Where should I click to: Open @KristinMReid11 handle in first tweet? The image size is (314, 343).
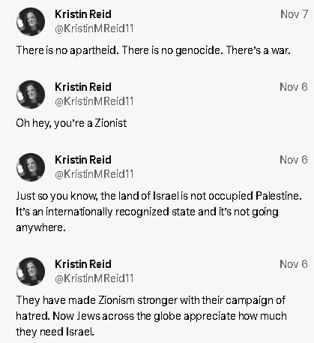point(94,29)
